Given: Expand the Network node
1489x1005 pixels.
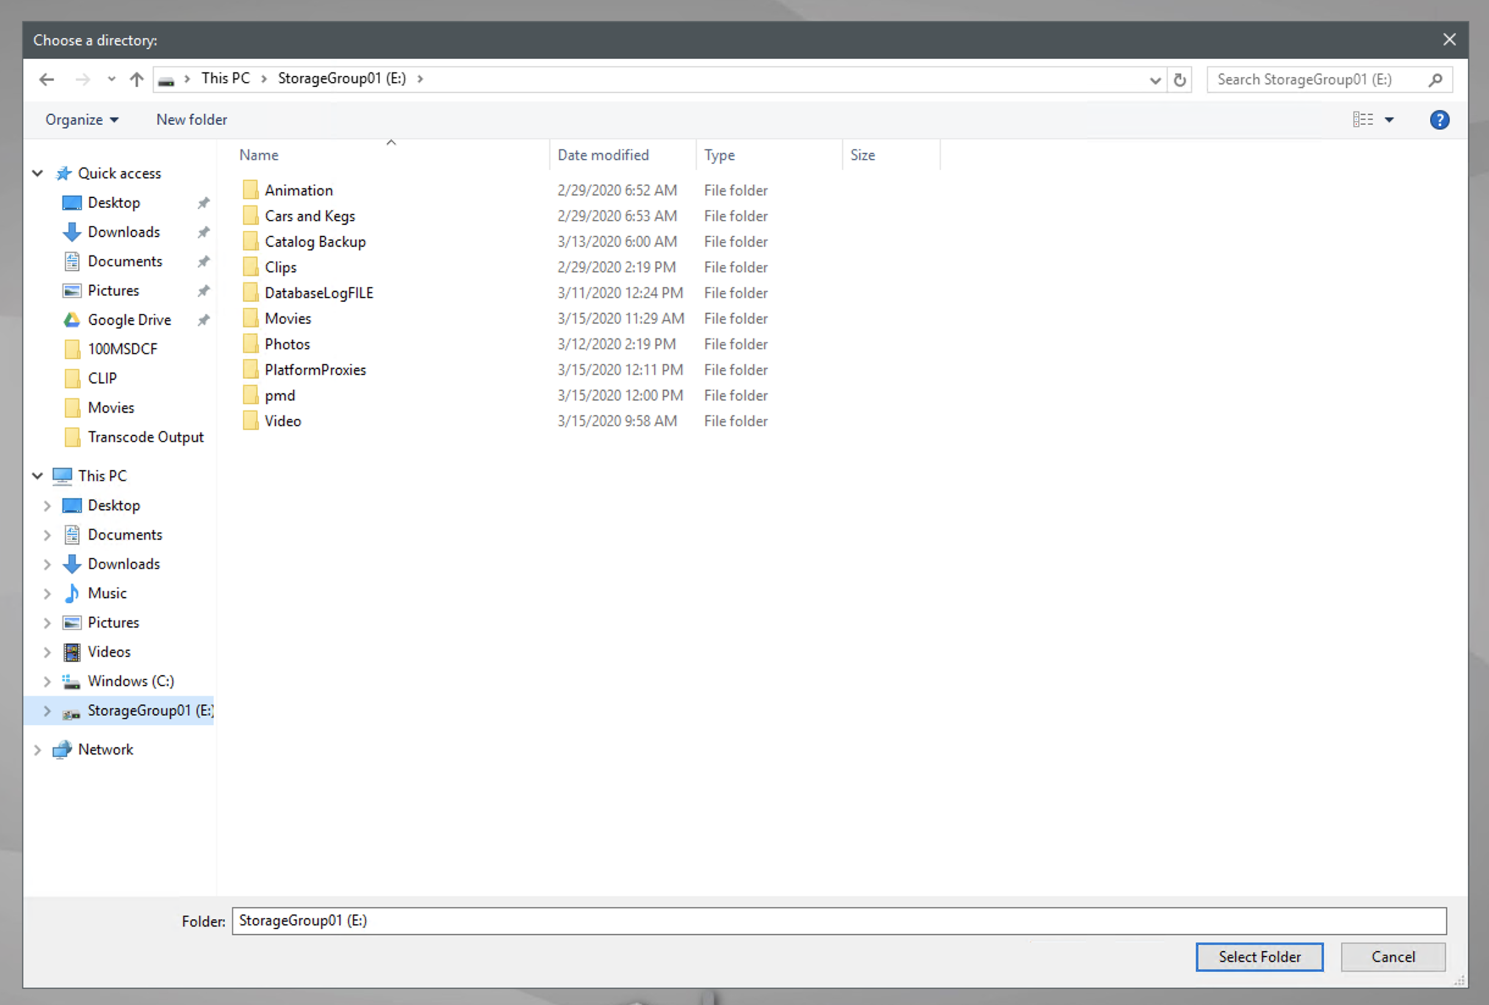Looking at the screenshot, I should (x=38, y=750).
